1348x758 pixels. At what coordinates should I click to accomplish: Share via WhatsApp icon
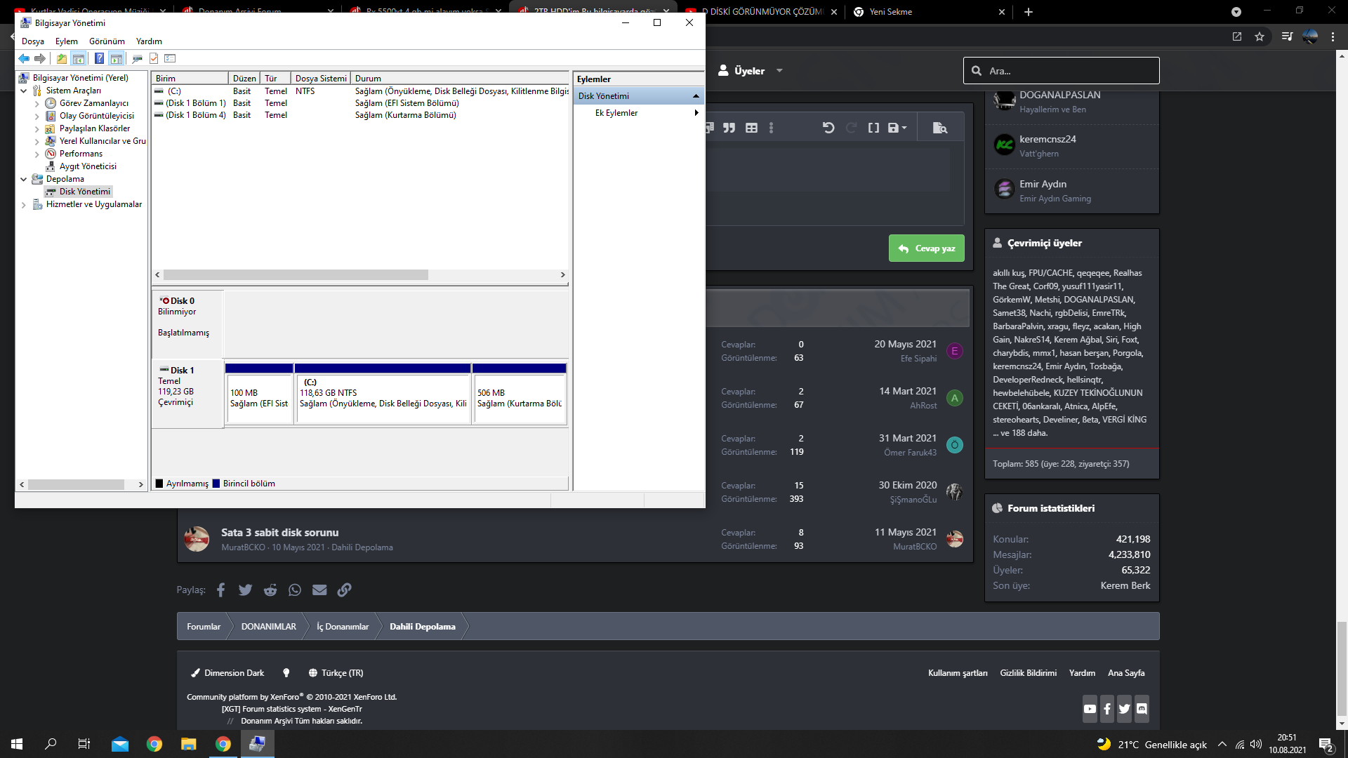tap(295, 590)
